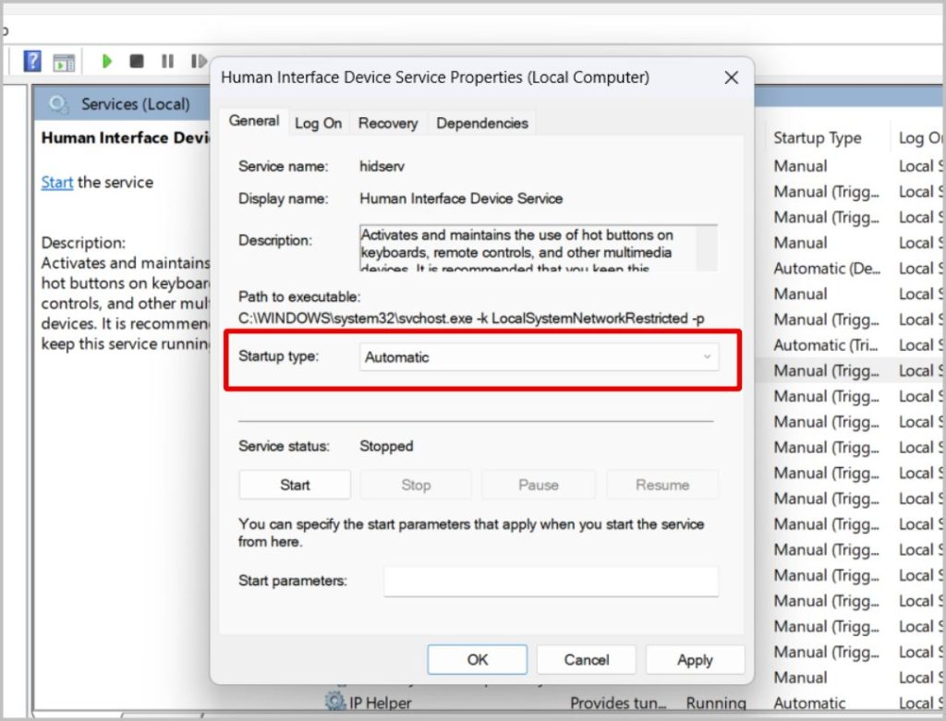
Task: Click the Restart Service toolbar icon
Action: pos(199,61)
